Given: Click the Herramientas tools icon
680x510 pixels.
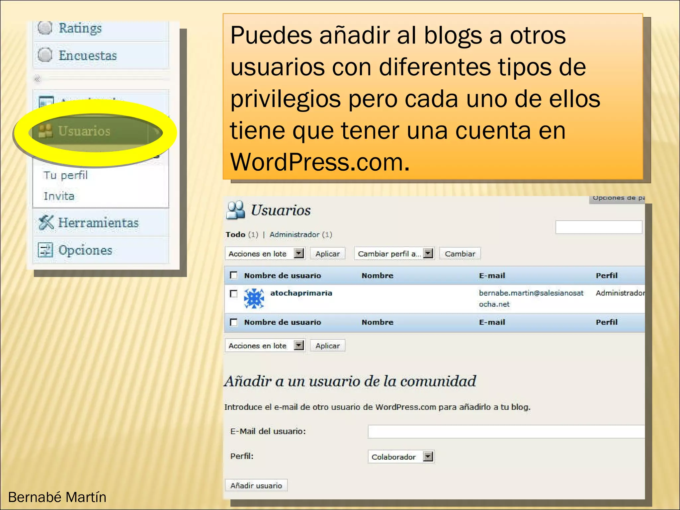Looking at the screenshot, I should [x=46, y=222].
